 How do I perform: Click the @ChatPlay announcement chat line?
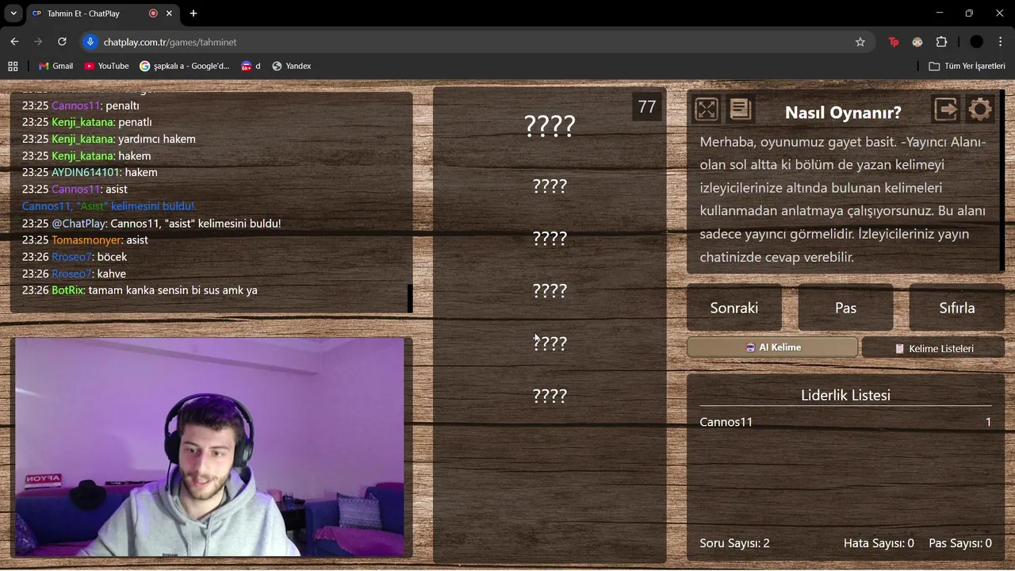(x=151, y=224)
